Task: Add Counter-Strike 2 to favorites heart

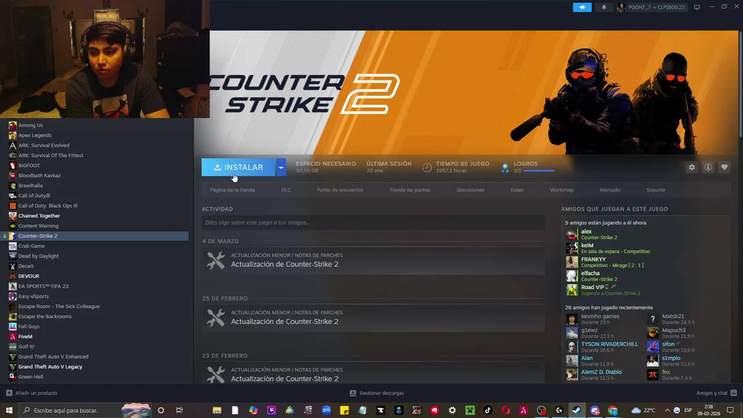Action: (724, 167)
